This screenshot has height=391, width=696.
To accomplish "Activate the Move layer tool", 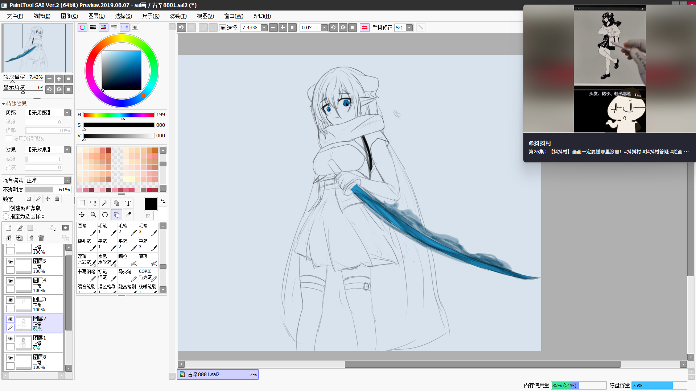I will point(82,215).
